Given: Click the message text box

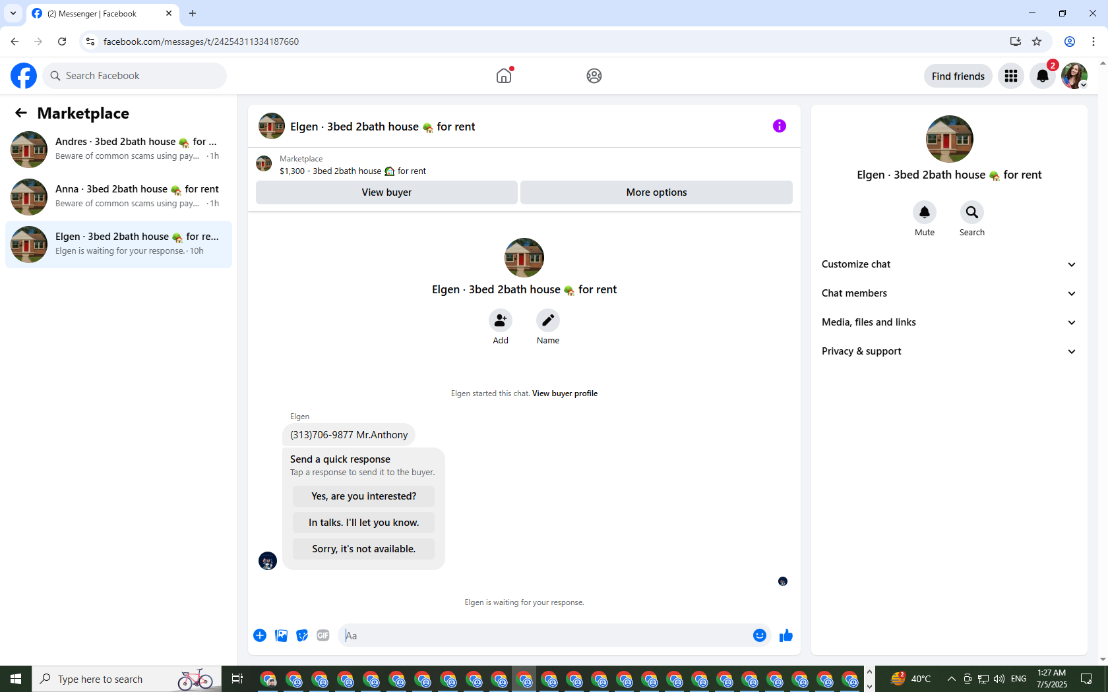Looking at the screenshot, I should tap(545, 635).
